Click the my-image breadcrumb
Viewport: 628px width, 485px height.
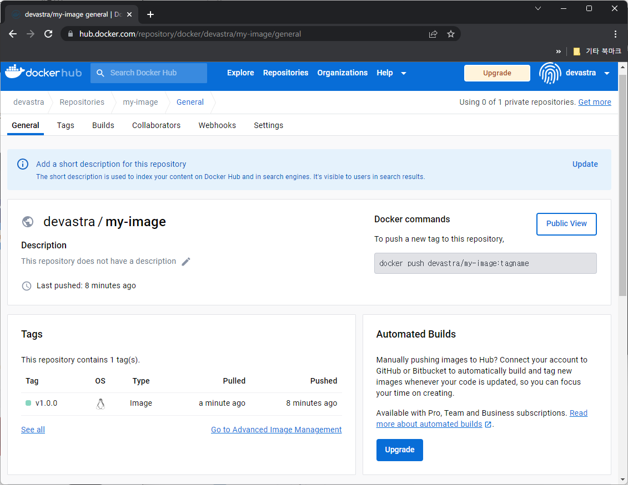coord(140,102)
